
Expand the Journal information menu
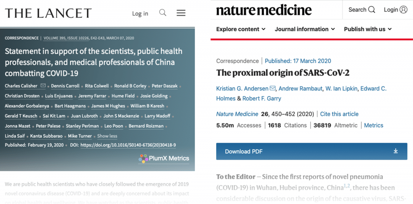click(x=305, y=29)
